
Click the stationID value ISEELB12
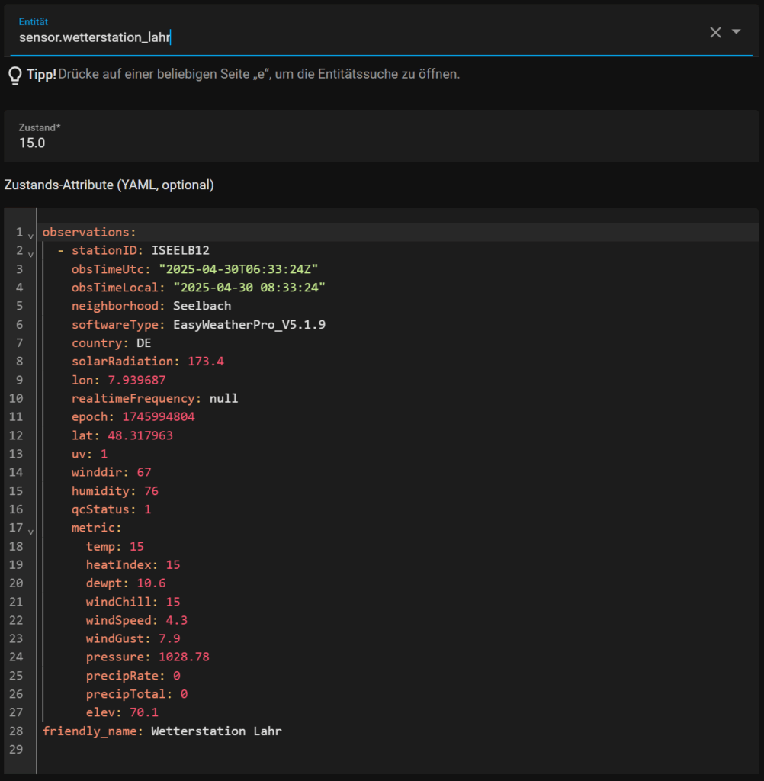click(180, 250)
